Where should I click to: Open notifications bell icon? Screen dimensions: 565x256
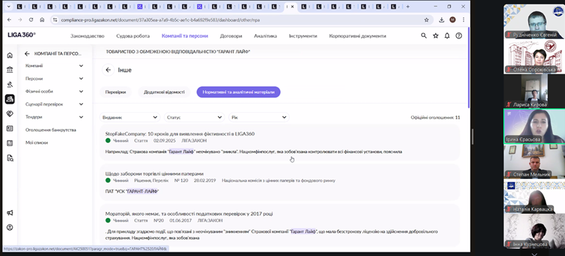click(x=447, y=35)
